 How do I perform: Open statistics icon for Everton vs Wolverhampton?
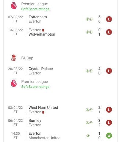(x=87, y=32)
